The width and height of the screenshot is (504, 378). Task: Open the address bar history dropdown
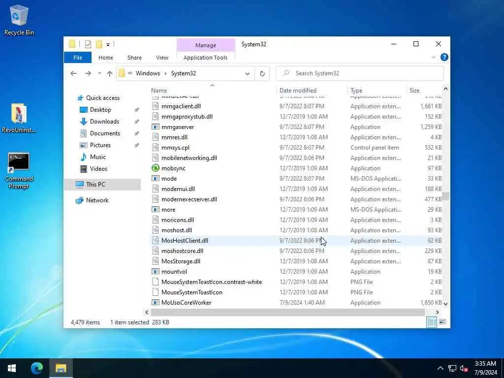tap(248, 74)
